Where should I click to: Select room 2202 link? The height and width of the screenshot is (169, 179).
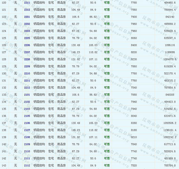pos(27,24)
